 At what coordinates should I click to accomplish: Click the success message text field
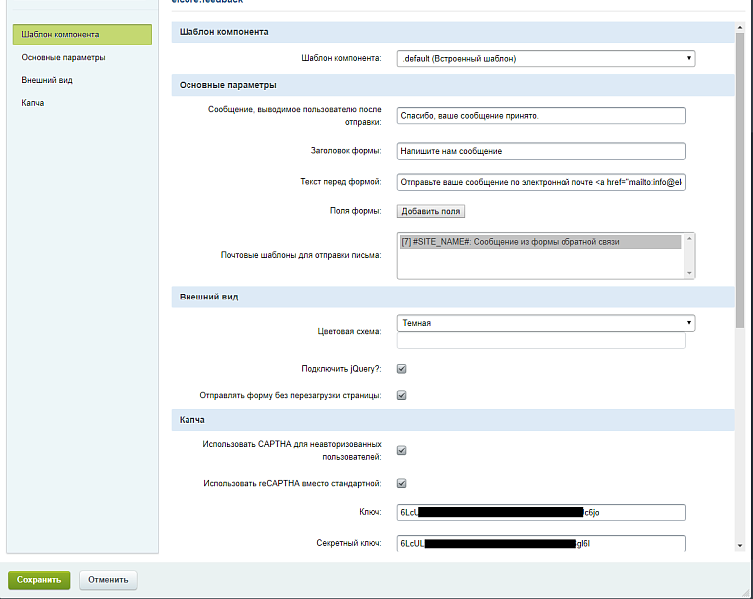click(541, 116)
